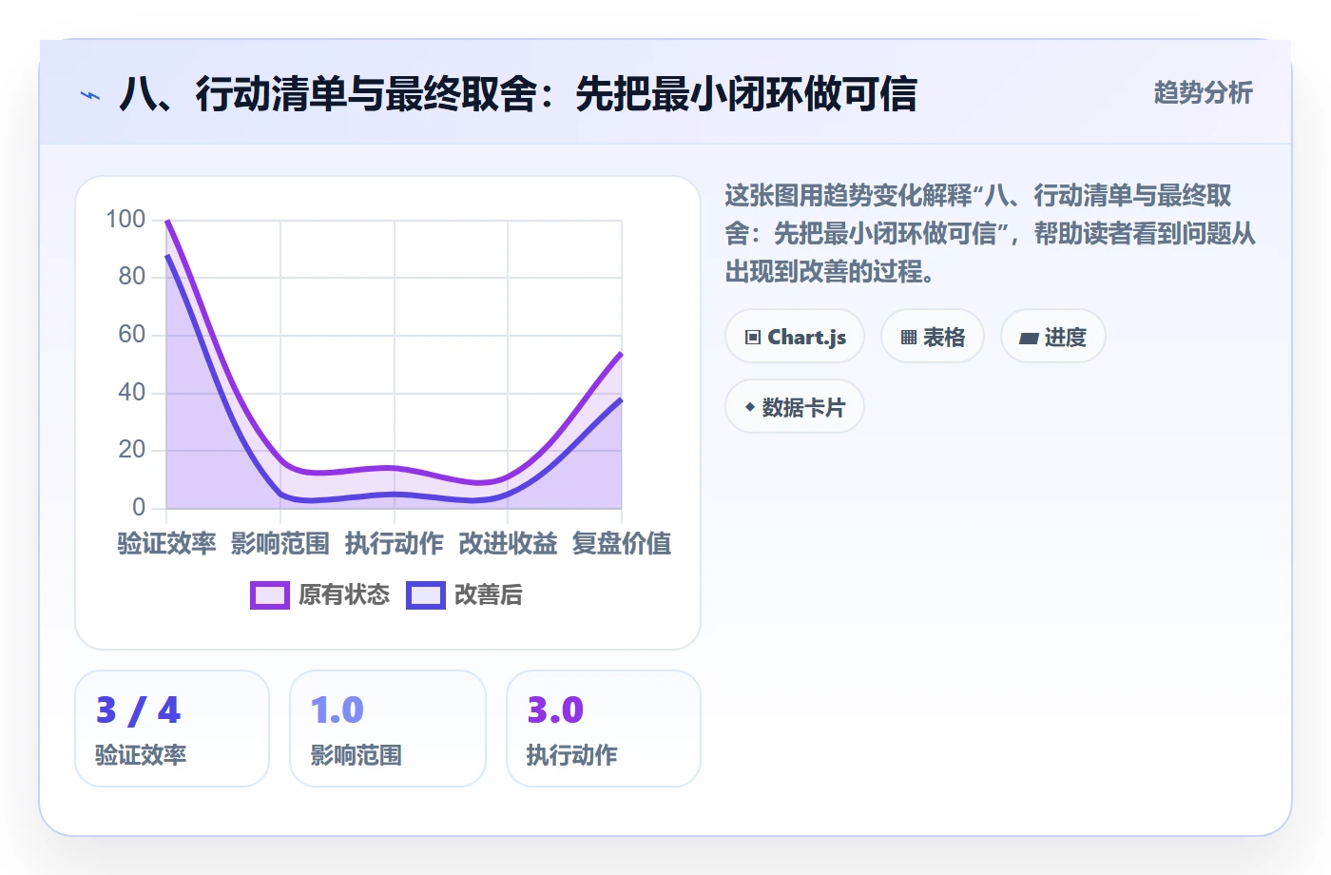1331x875 pixels.
Task: Click the bar icon on 进度 tag
Action: (1029, 338)
